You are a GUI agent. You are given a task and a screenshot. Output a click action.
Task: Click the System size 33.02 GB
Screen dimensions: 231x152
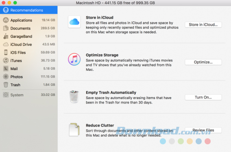point(48,95)
